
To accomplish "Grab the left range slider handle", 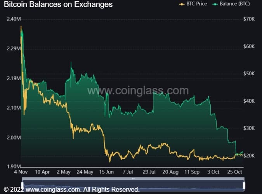I will pyautogui.click(x=23, y=185).
